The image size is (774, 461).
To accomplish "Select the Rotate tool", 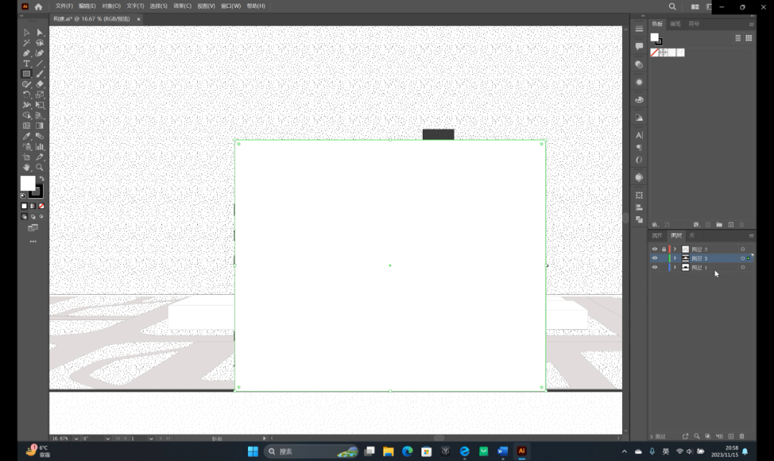I will (x=27, y=94).
